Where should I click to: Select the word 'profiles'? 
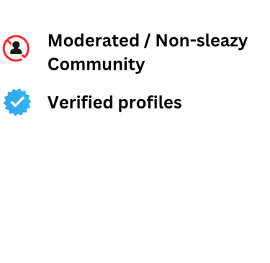pyautogui.click(x=150, y=103)
